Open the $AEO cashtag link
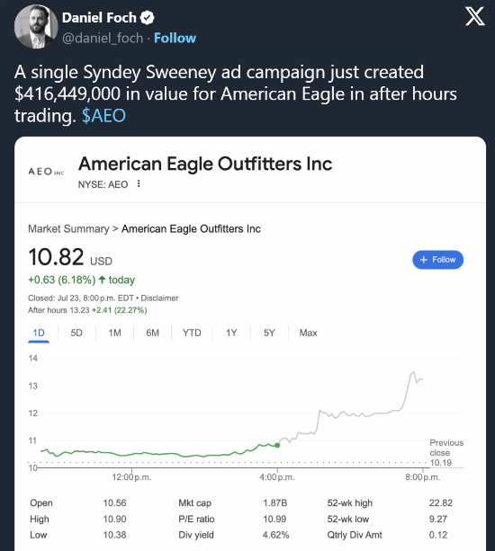Viewport: 495px width, 551px height. 103,116
